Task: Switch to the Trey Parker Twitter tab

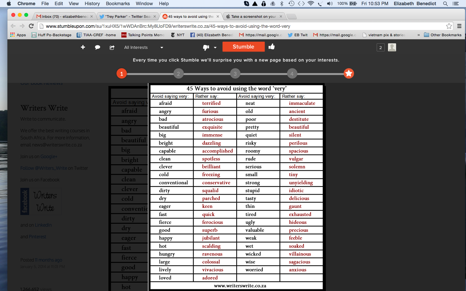Action: [128, 16]
